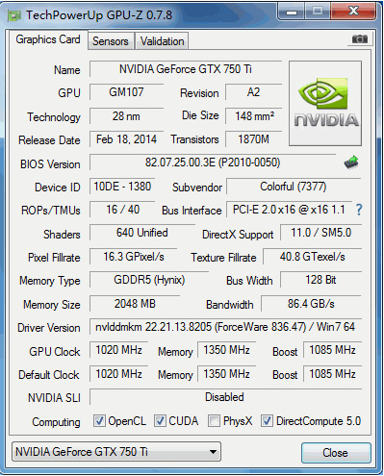Switch to the Validation tab
The image size is (384, 476).
(x=162, y=41)
